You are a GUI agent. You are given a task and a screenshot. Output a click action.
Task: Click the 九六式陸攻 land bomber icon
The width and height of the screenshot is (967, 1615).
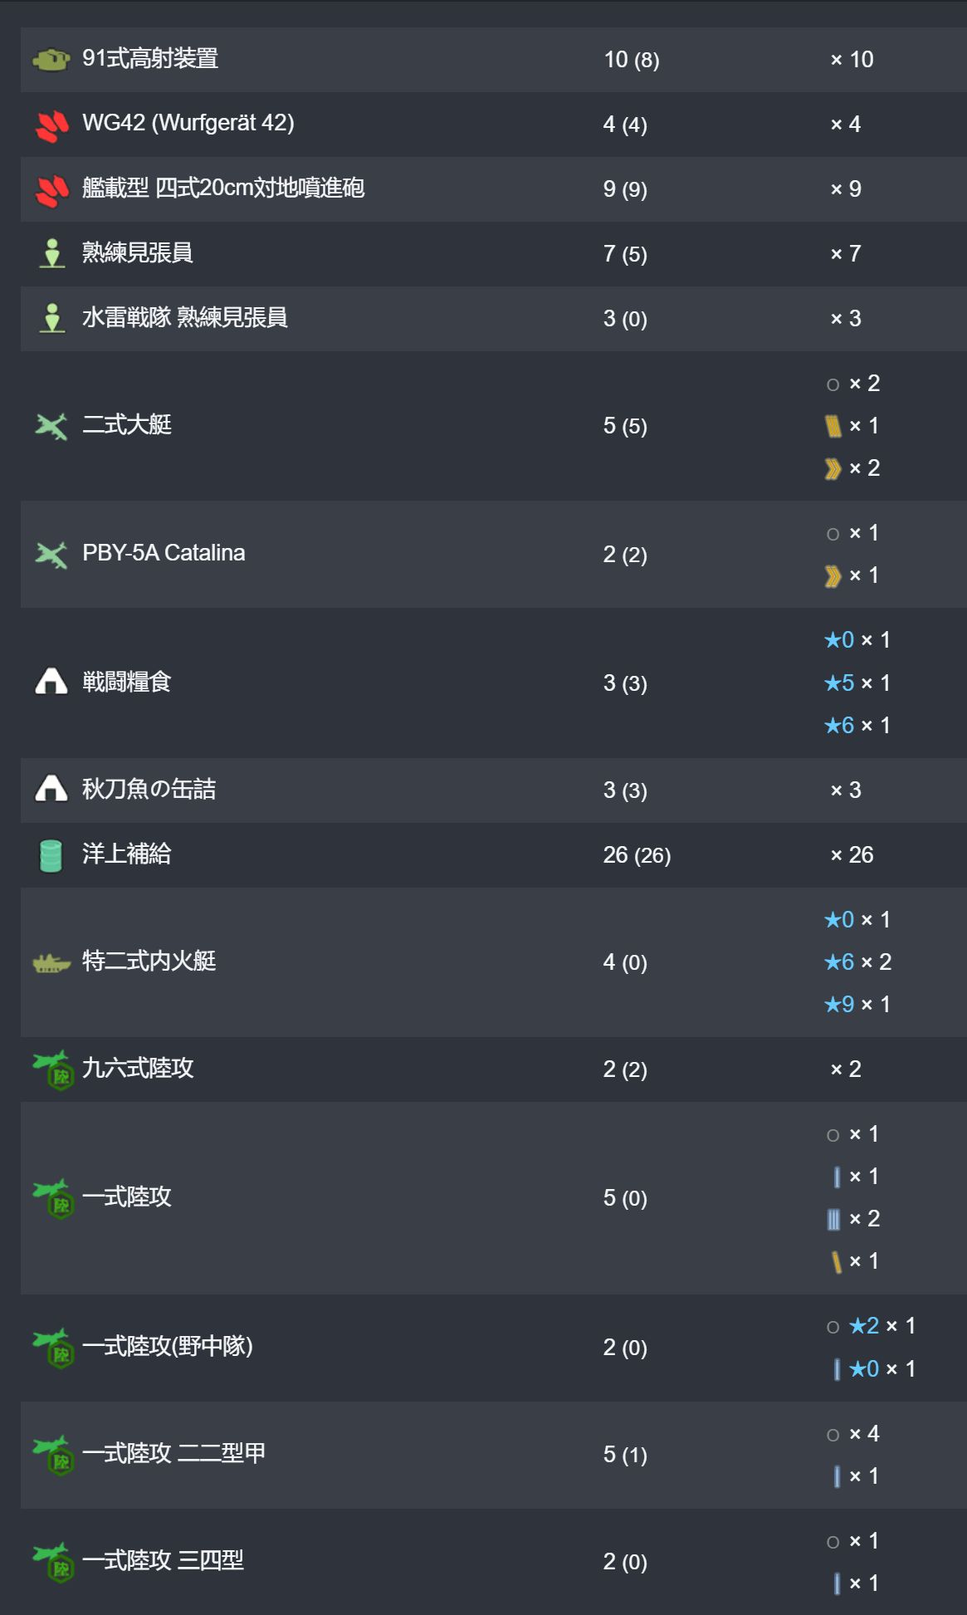[x=53, y=1069]
